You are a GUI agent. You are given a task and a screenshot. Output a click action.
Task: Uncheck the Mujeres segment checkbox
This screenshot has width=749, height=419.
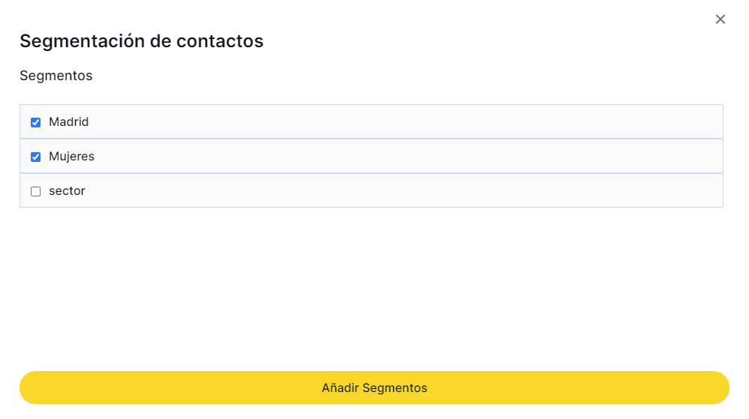(35, 157)
